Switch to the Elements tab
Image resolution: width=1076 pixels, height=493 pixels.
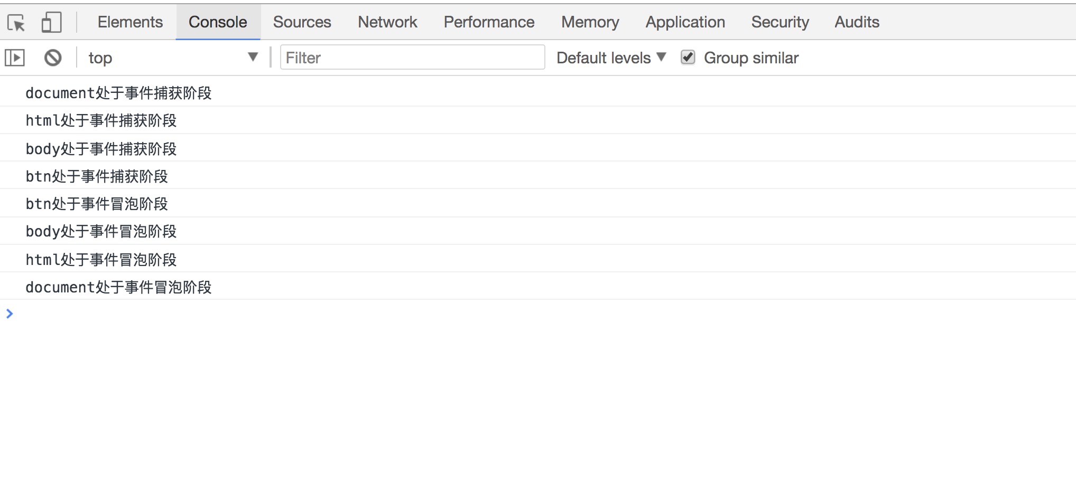coord(130,22)
